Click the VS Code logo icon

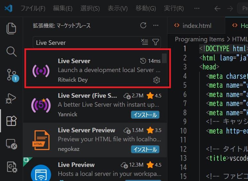point(8,8)
